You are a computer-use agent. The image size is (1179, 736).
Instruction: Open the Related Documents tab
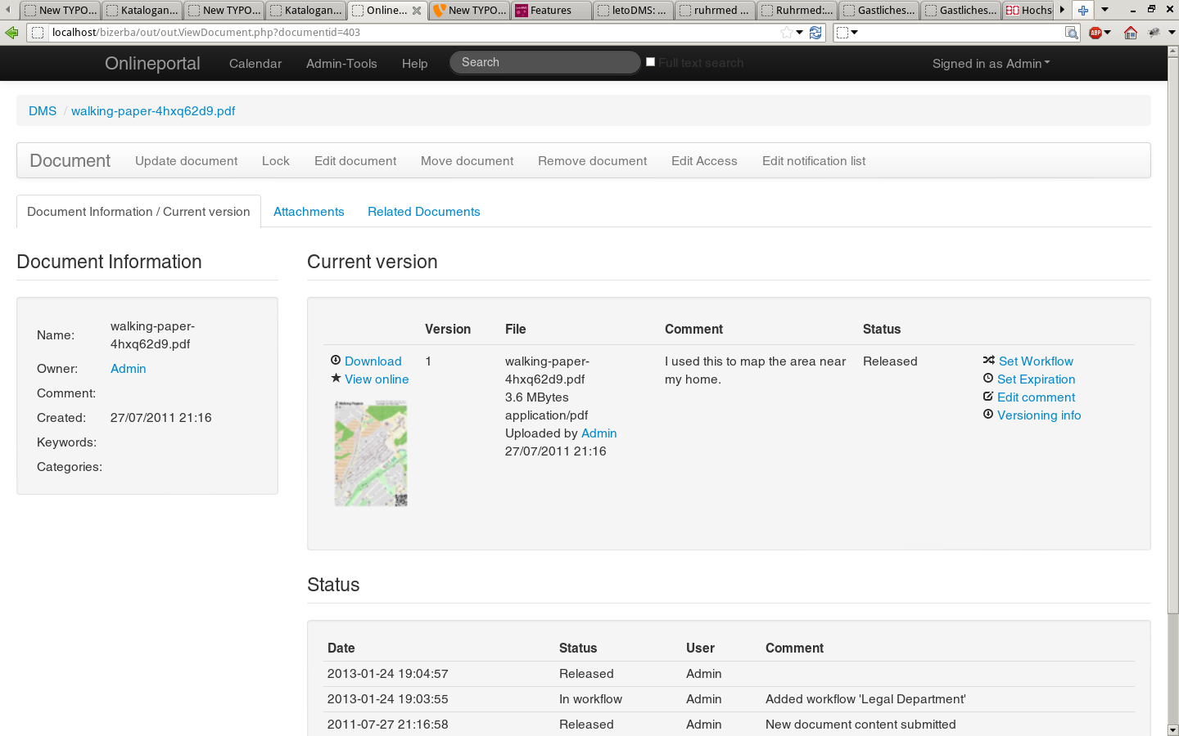click(423, 212)
